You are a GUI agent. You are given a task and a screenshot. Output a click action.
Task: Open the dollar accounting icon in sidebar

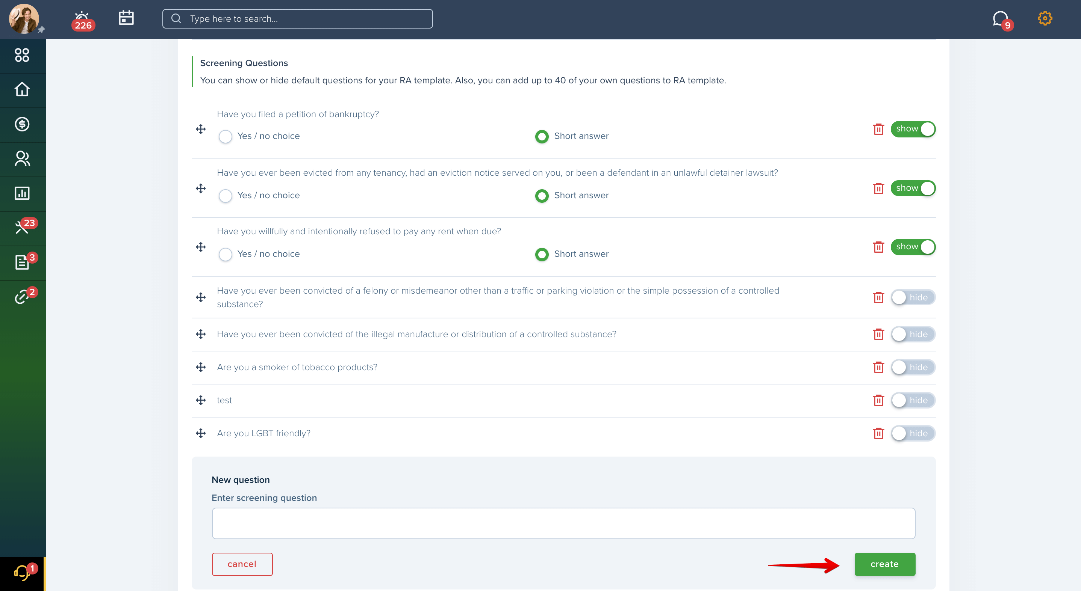(x=22, y=124)
